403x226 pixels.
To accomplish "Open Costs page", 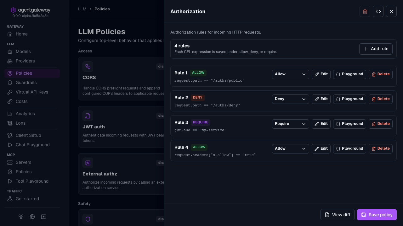I will (x=32, y=101).
